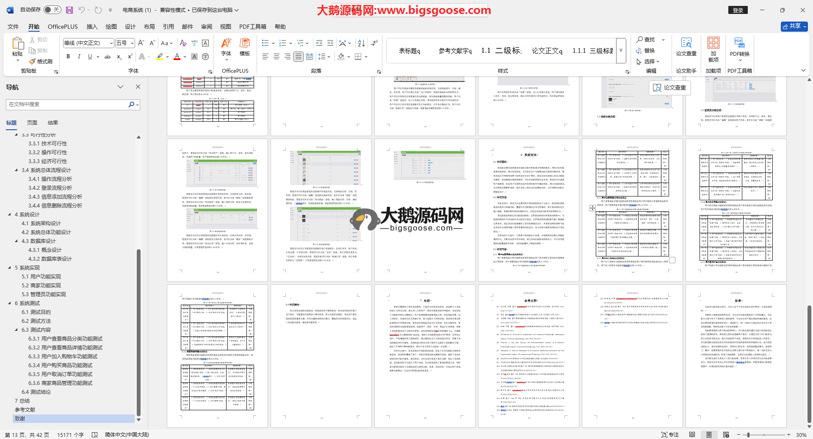Switch to the 页面 navigation tab
Screen dimensions: 813x439
(32, 123)
